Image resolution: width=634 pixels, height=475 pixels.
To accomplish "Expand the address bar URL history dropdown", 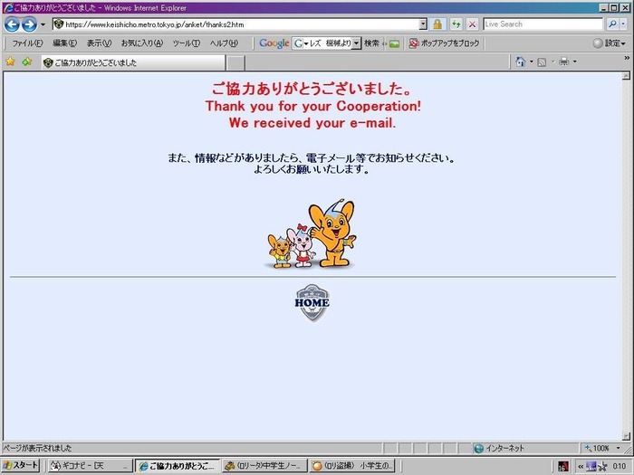I will click(x=423, y=24).
